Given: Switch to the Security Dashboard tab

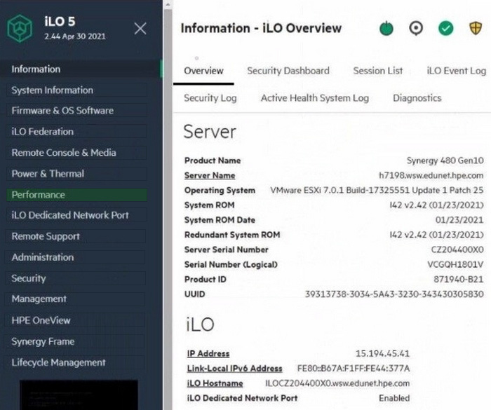Looking at the screenshot, I should tap(288, 71).
